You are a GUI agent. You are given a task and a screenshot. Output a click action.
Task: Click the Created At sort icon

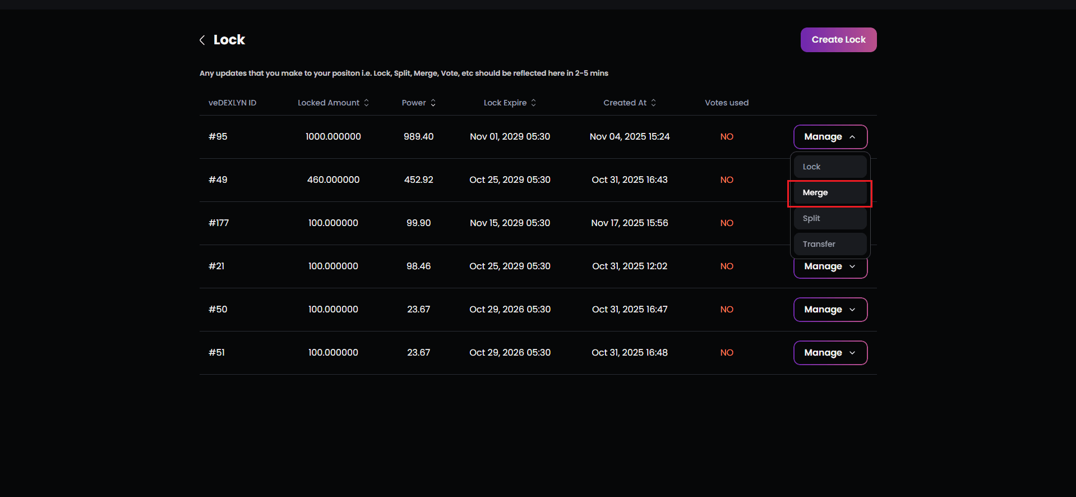[653, 103]
